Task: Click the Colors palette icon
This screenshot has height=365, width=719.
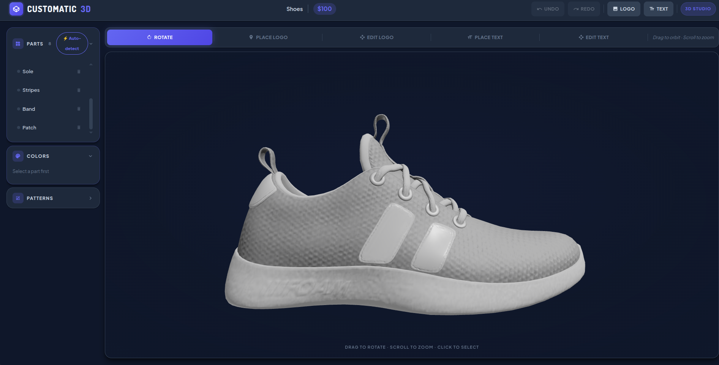Action: click(18, 156)
